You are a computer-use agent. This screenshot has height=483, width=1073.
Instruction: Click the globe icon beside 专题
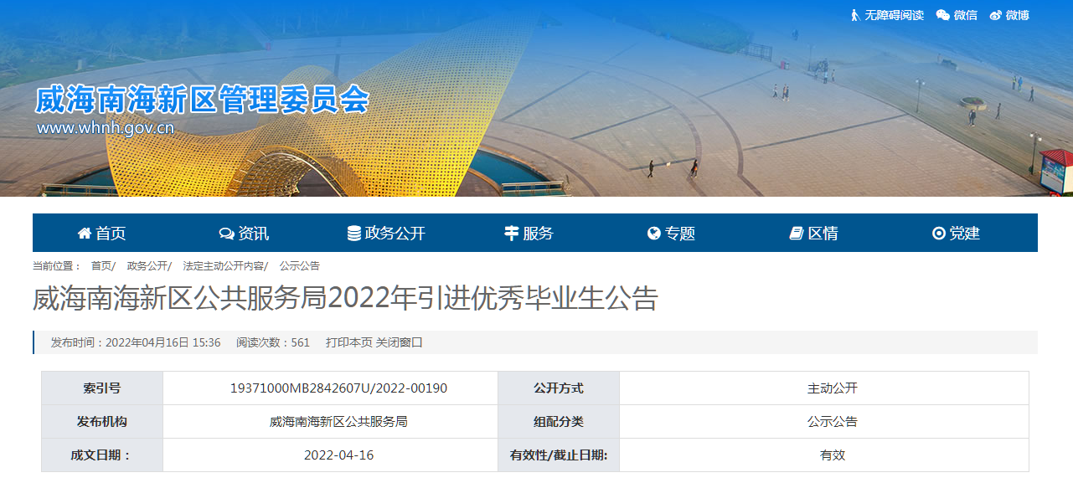[x=654, y=234]
